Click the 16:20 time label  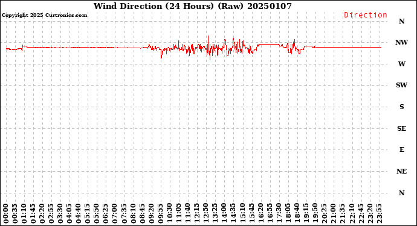pos(260,213)
